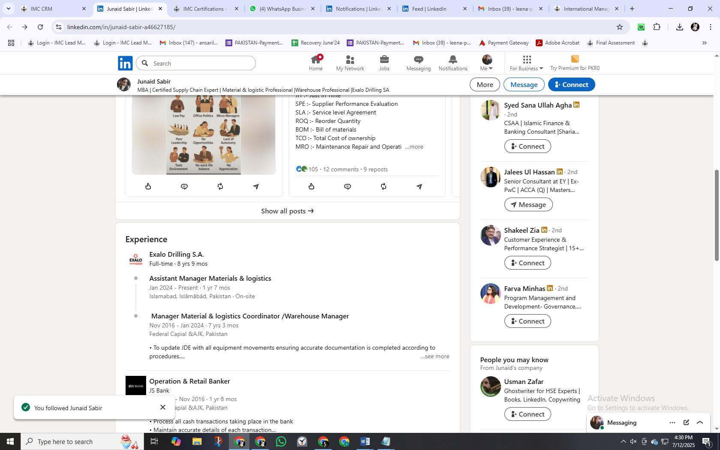Image resolution: width=720 pixels, height=450 pixels.
Task: Open Payment Gateway bookmark
Action: (504, 43)
